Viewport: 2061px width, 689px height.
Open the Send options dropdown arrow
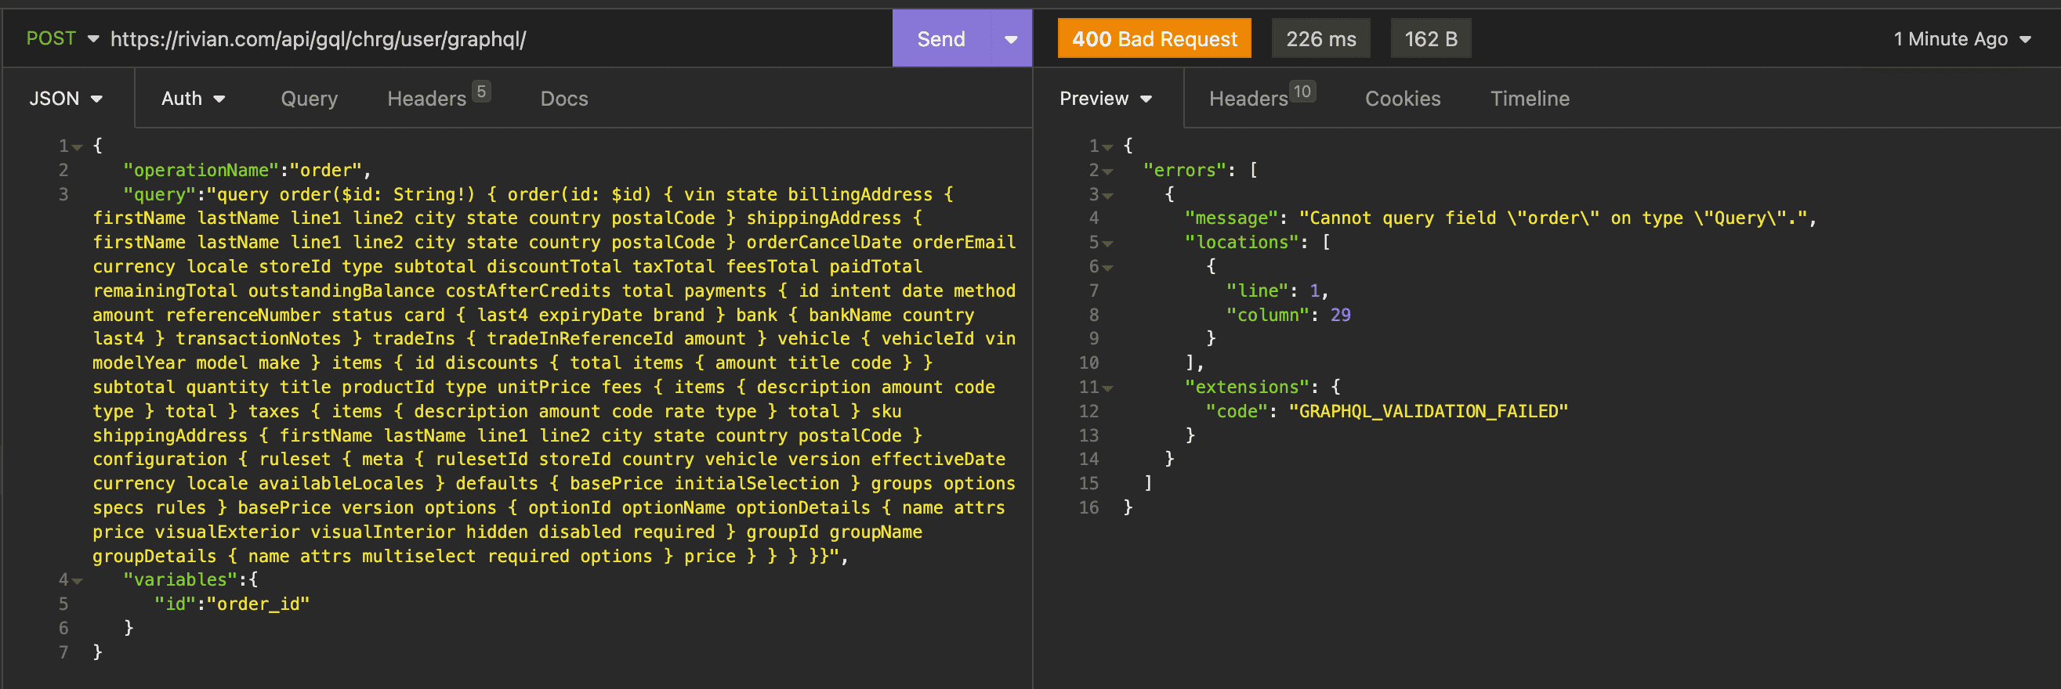pyautogui.click(x=1011, y=39)
